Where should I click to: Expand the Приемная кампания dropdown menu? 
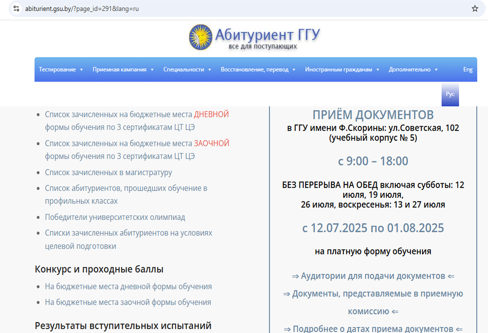[123, 70]
